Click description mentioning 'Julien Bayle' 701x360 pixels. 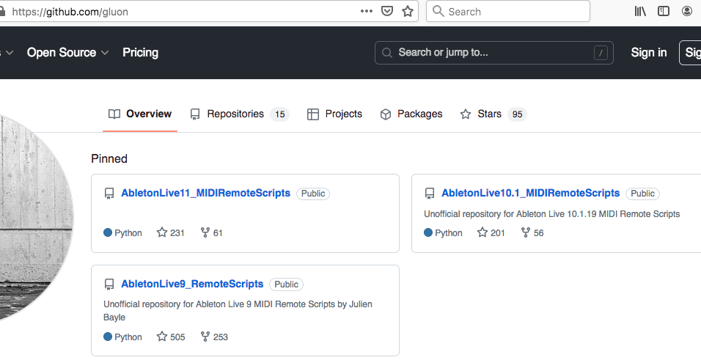(238, 310)
